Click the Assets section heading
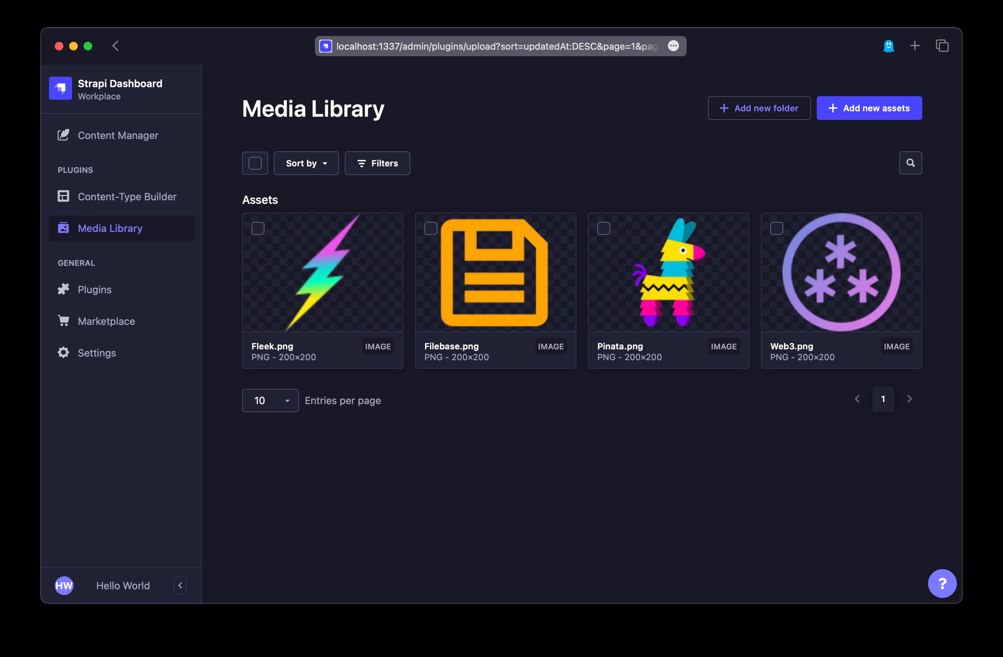1003x657 pixels. [x=260, y=200]
